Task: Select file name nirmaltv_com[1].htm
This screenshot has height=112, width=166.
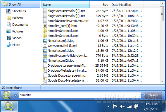Action: click(62, 26)
